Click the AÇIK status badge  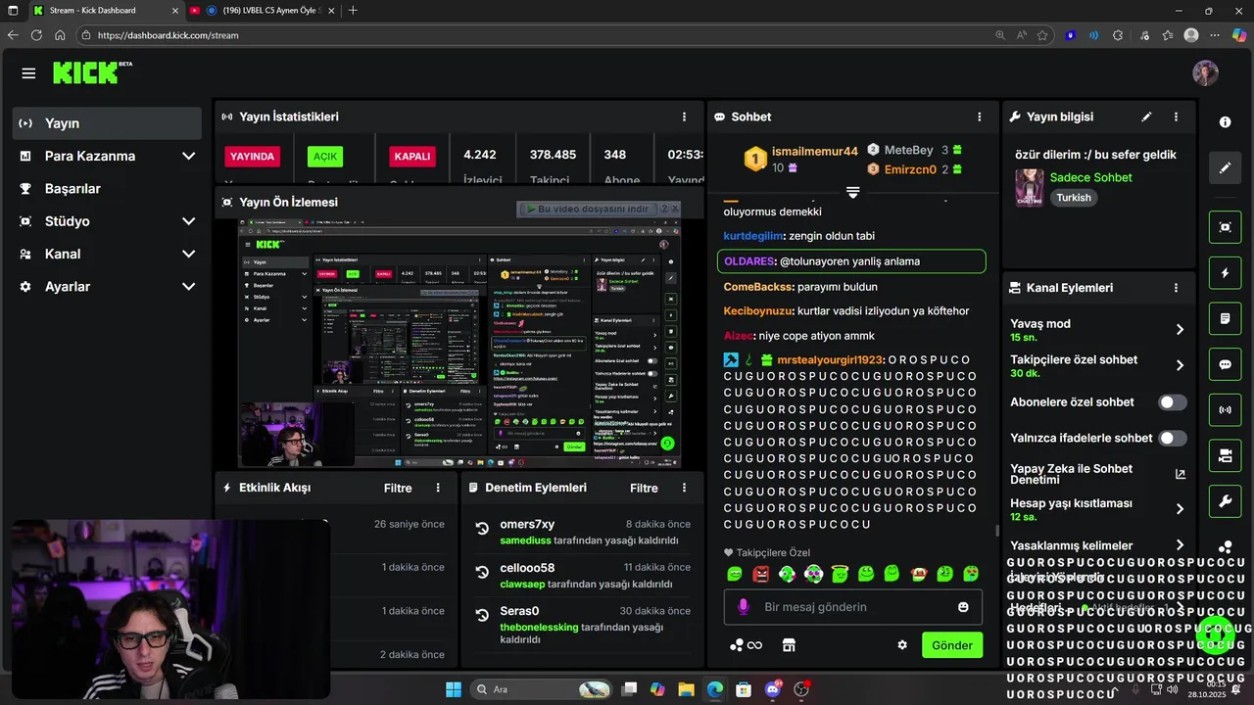click(325, 157)
